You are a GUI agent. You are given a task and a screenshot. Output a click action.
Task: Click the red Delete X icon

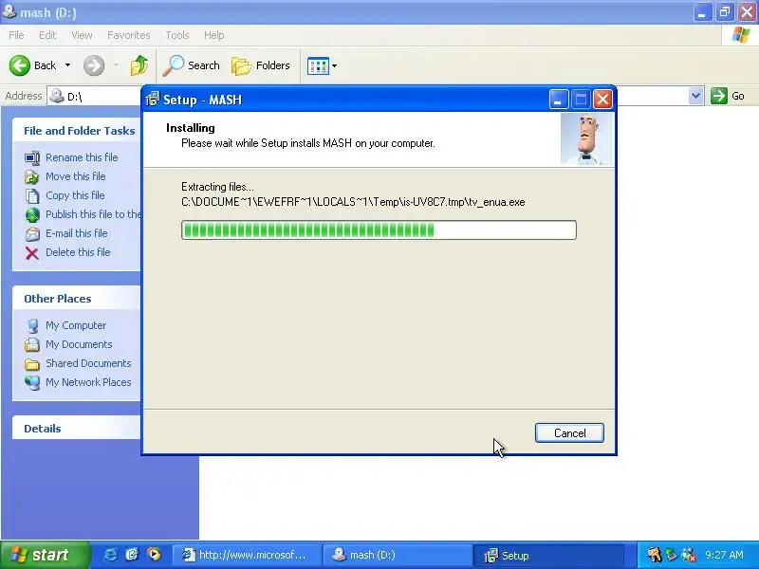[32, 253]
